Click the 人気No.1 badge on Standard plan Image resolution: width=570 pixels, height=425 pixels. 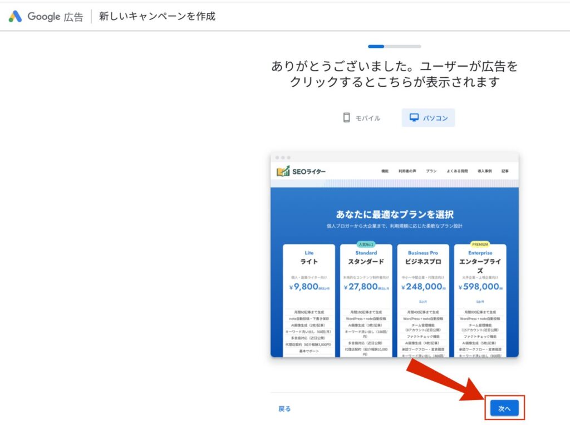(366, 244)
